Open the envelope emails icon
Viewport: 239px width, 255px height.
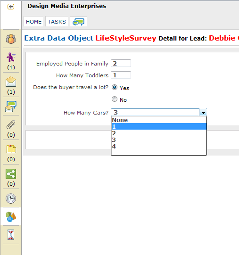pyautogui.click(x=11, y=82)
